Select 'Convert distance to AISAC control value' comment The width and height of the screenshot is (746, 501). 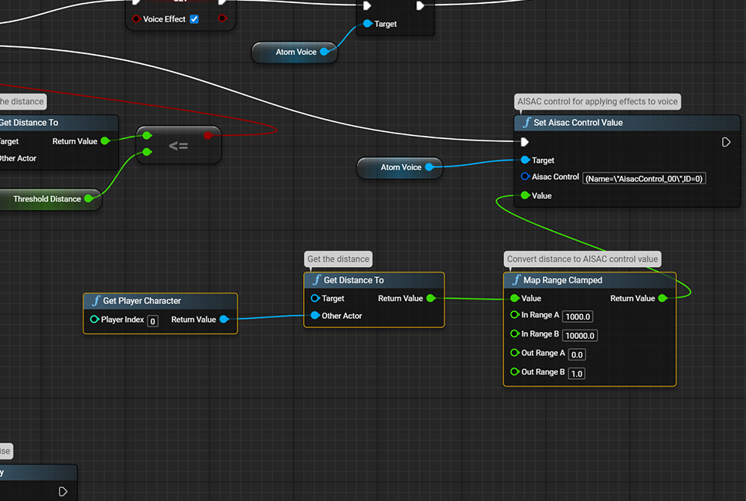pyautogui.click(x=582, y=259)
